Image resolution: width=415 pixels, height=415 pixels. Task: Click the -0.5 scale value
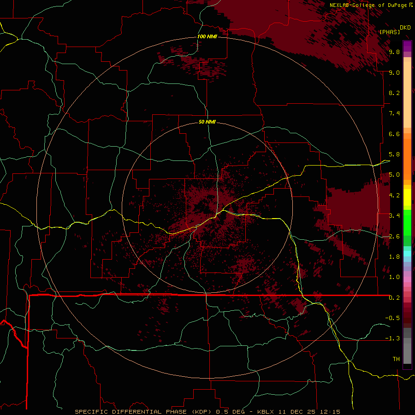tap(392, 318)
